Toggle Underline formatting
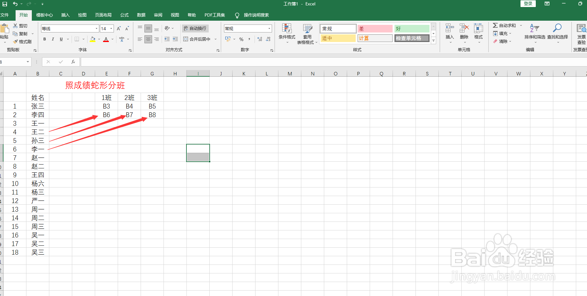This screenshot has height=296, width=587. coord(61,39)
